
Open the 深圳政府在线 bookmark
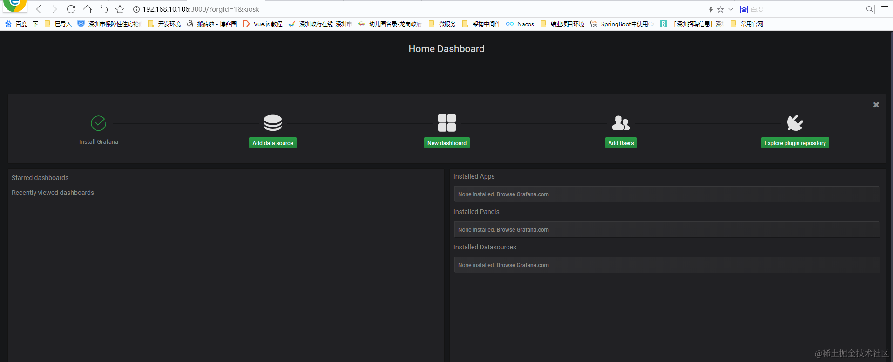(320, 24)
